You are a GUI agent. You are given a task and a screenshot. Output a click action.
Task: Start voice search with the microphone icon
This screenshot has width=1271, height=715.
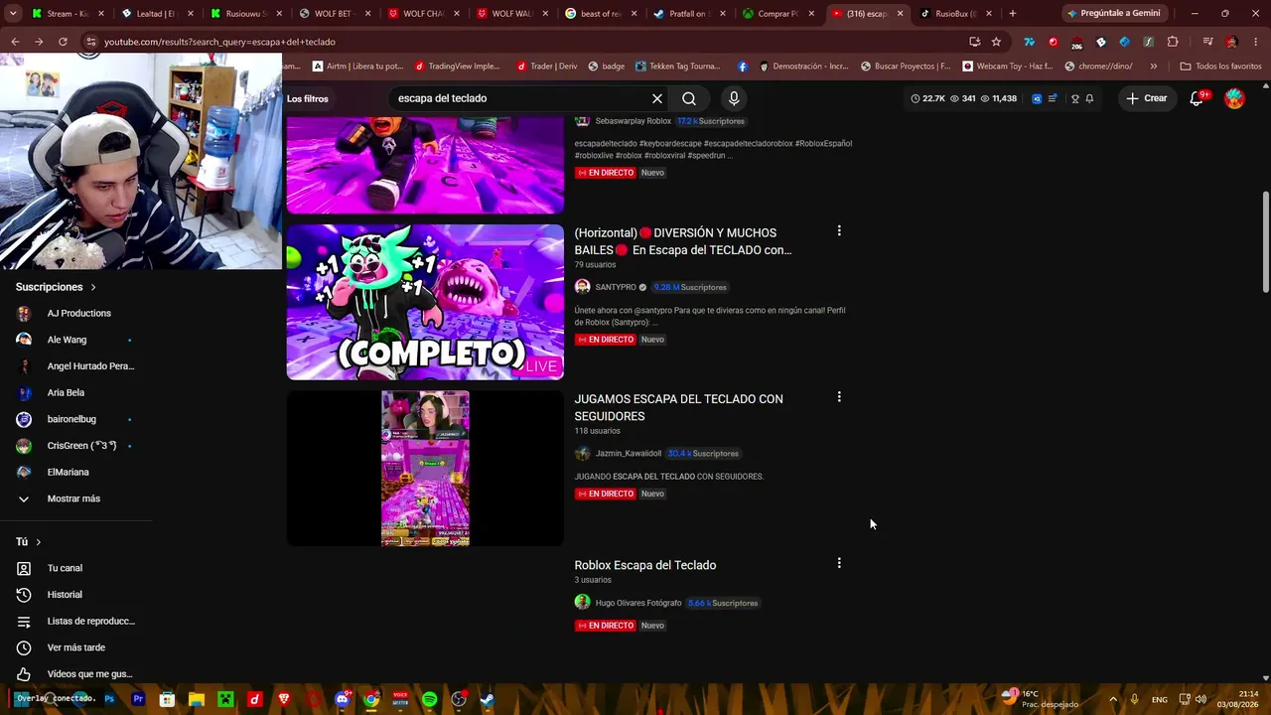click(x=734, y=98)
